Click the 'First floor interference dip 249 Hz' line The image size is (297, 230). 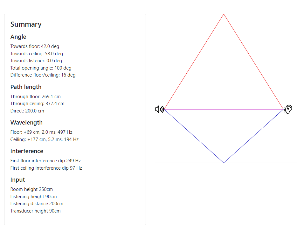click(46, 161)
